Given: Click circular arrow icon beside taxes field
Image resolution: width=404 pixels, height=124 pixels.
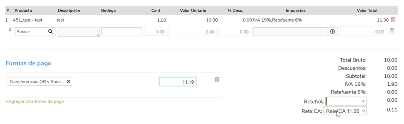Looking at the screenshot, I should point(332,32).
